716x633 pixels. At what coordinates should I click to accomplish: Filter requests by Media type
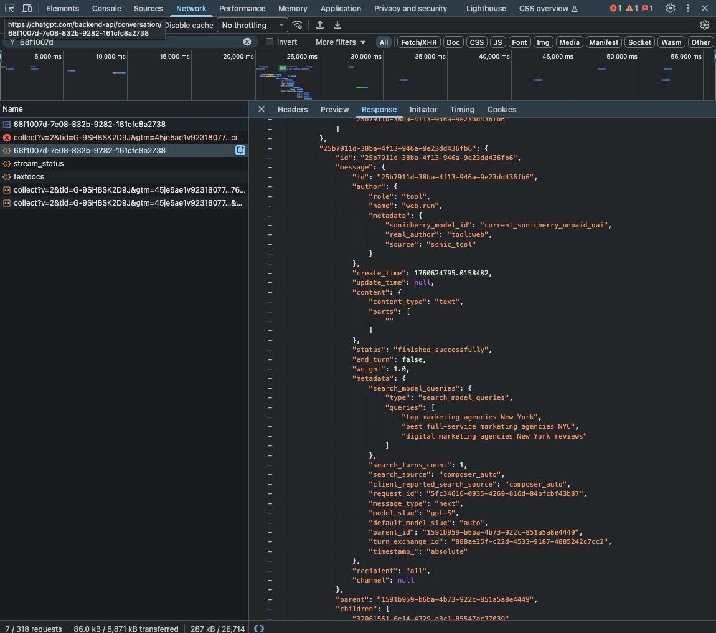tap(569, 42)
